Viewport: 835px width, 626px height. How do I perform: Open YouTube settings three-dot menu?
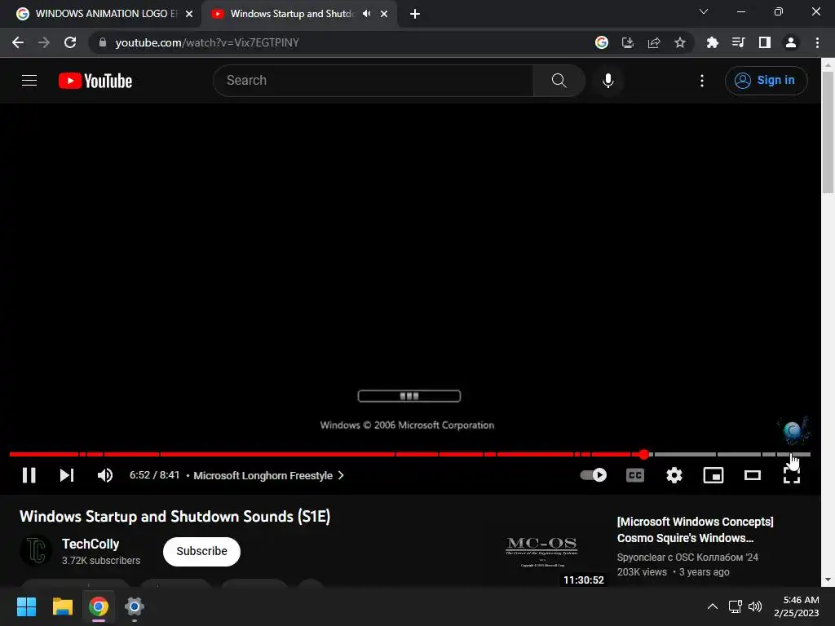point(702,81)
